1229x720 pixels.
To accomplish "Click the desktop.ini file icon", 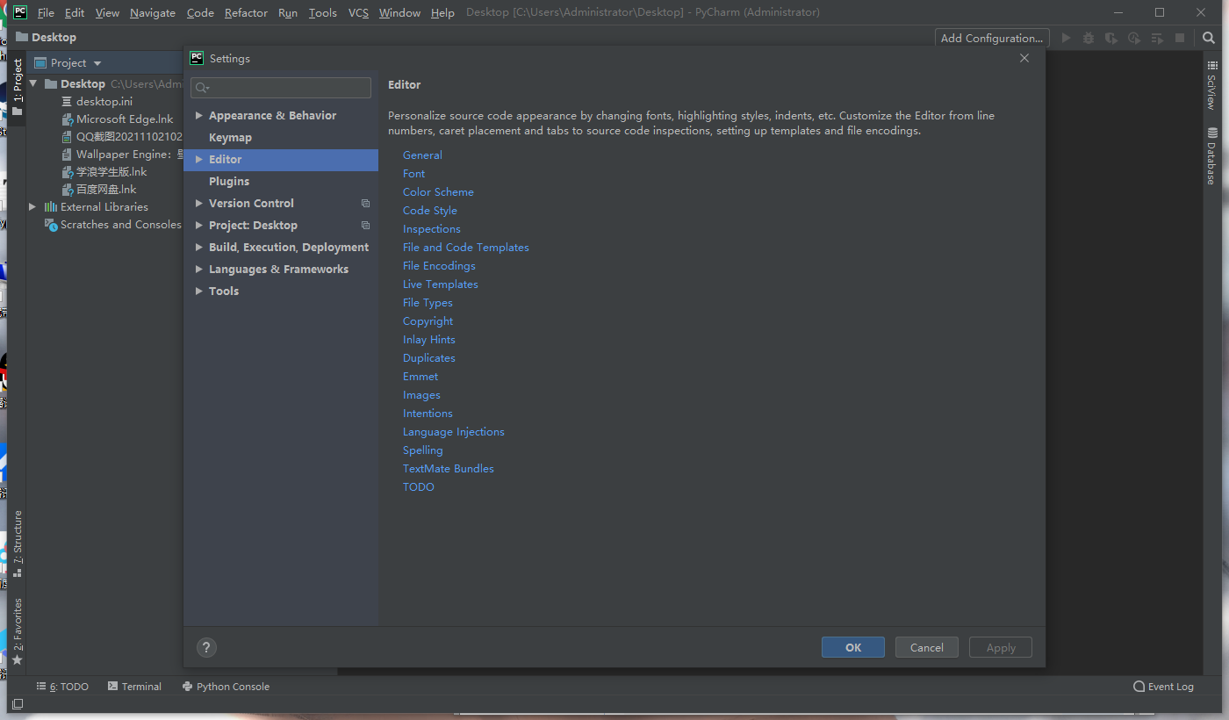I will [68, 102].
